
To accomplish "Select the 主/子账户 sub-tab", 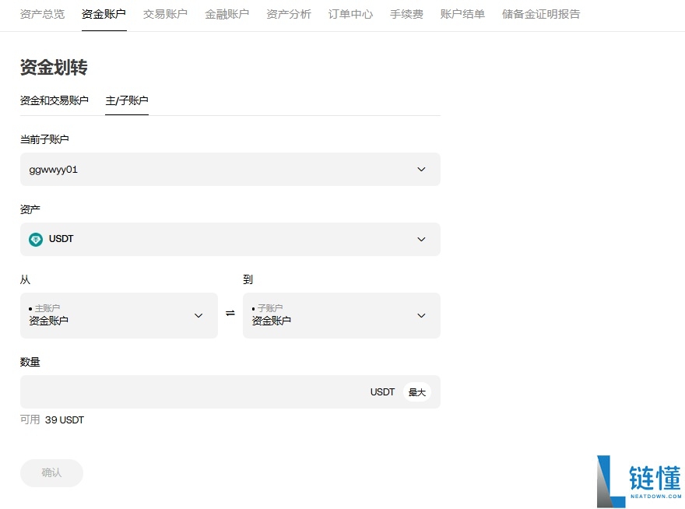I will click(x=127, y=100).
